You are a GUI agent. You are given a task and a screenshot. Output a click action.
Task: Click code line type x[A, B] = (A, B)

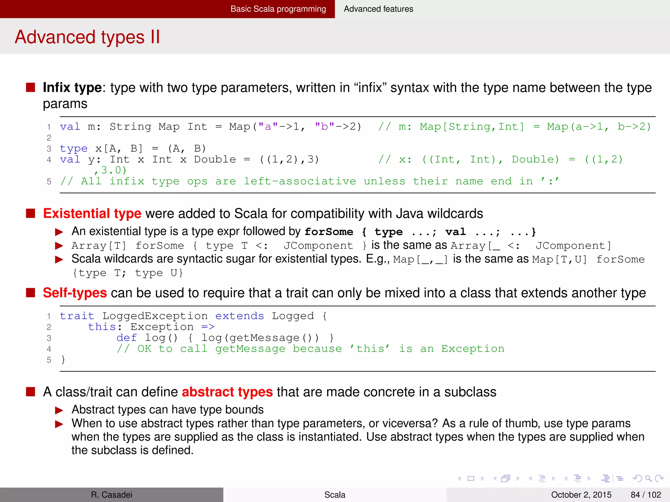pos(133,149)
